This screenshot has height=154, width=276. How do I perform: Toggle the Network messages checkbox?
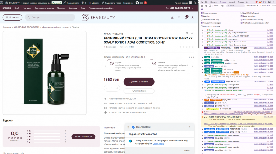point(202,13)
